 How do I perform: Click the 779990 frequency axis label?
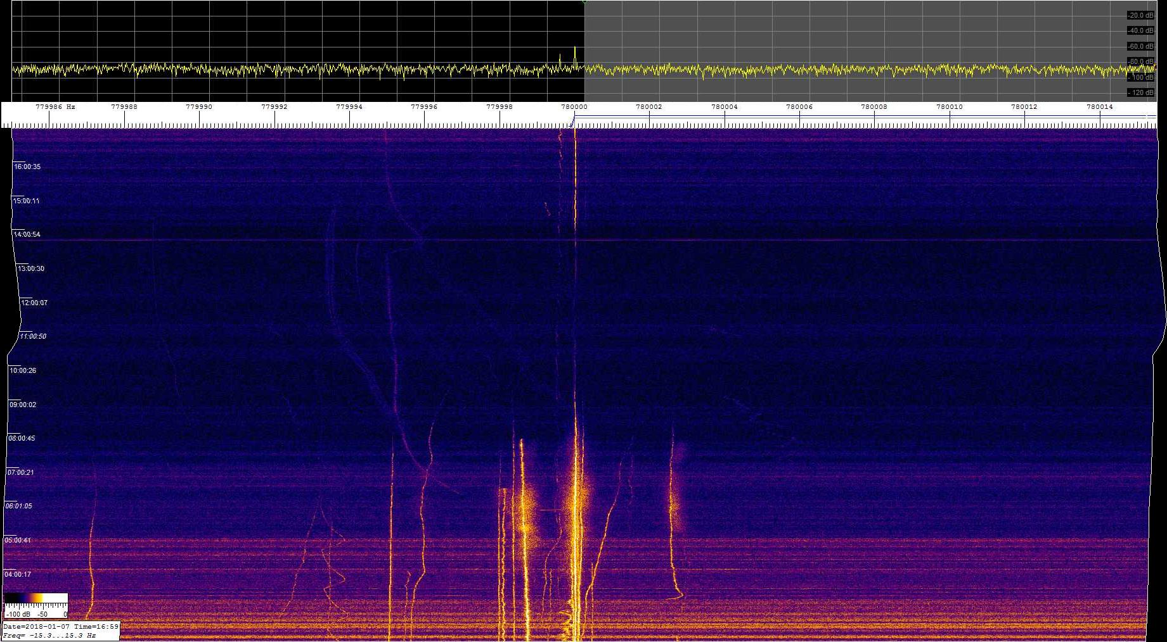tap(199, 107)
